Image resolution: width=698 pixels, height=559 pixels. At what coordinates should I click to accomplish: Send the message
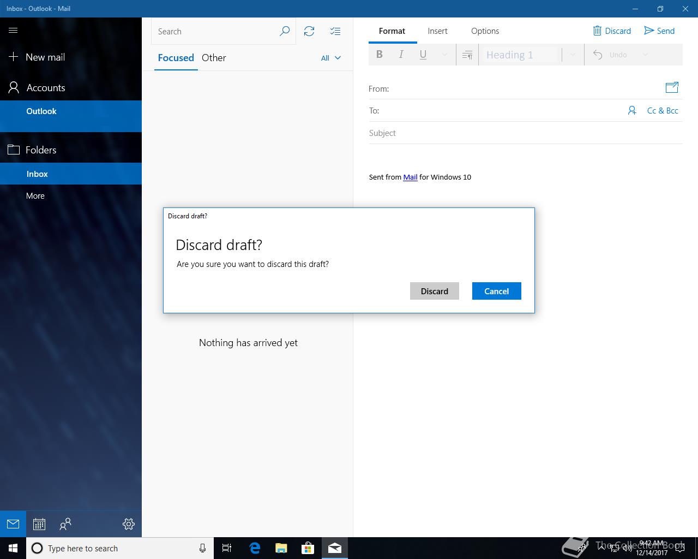pyautogui.click(x=659, y=31)
